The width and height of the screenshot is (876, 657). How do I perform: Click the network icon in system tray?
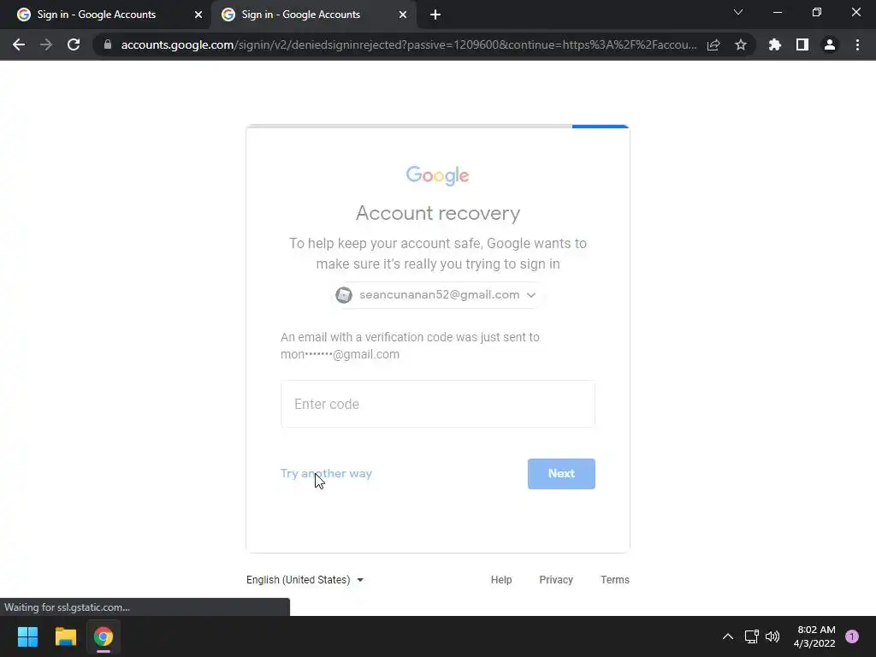pos(751,636)
